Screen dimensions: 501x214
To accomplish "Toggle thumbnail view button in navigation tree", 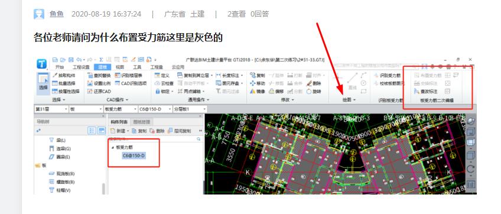I will click(x=101, y=131).
